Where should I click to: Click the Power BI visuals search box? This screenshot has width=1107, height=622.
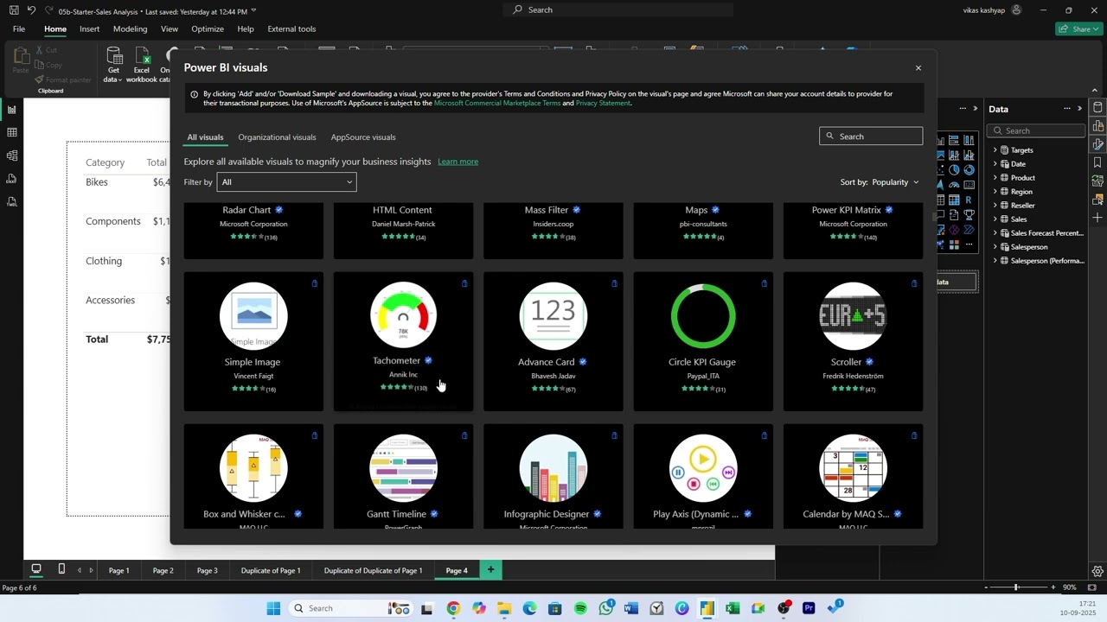(x=871, y=136)
